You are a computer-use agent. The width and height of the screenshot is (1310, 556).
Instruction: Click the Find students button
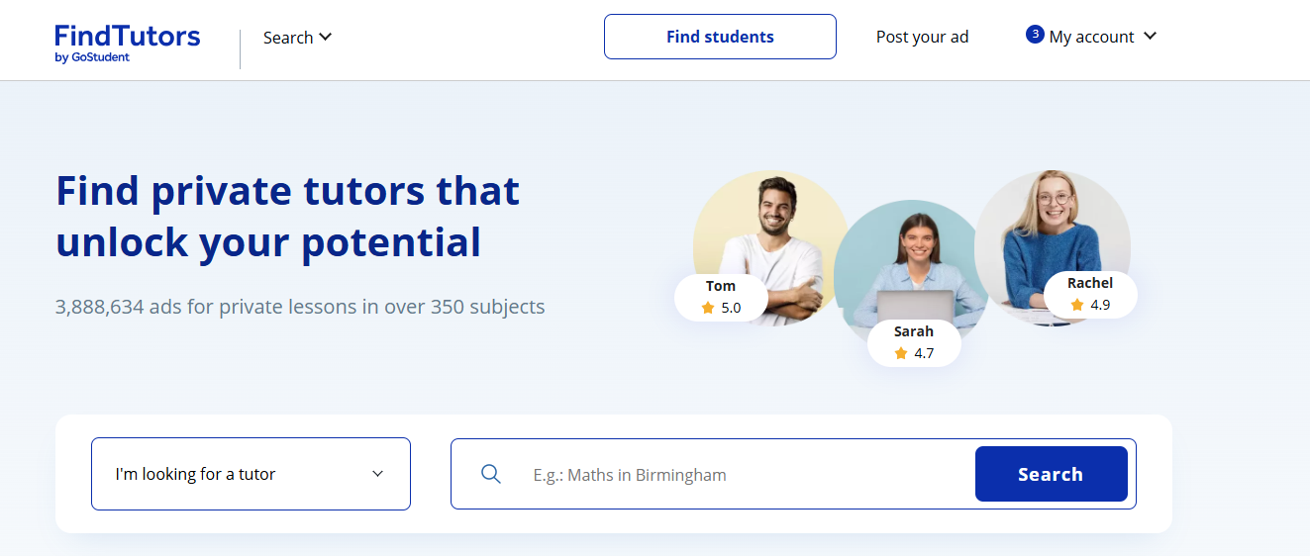tap(720, 37)
